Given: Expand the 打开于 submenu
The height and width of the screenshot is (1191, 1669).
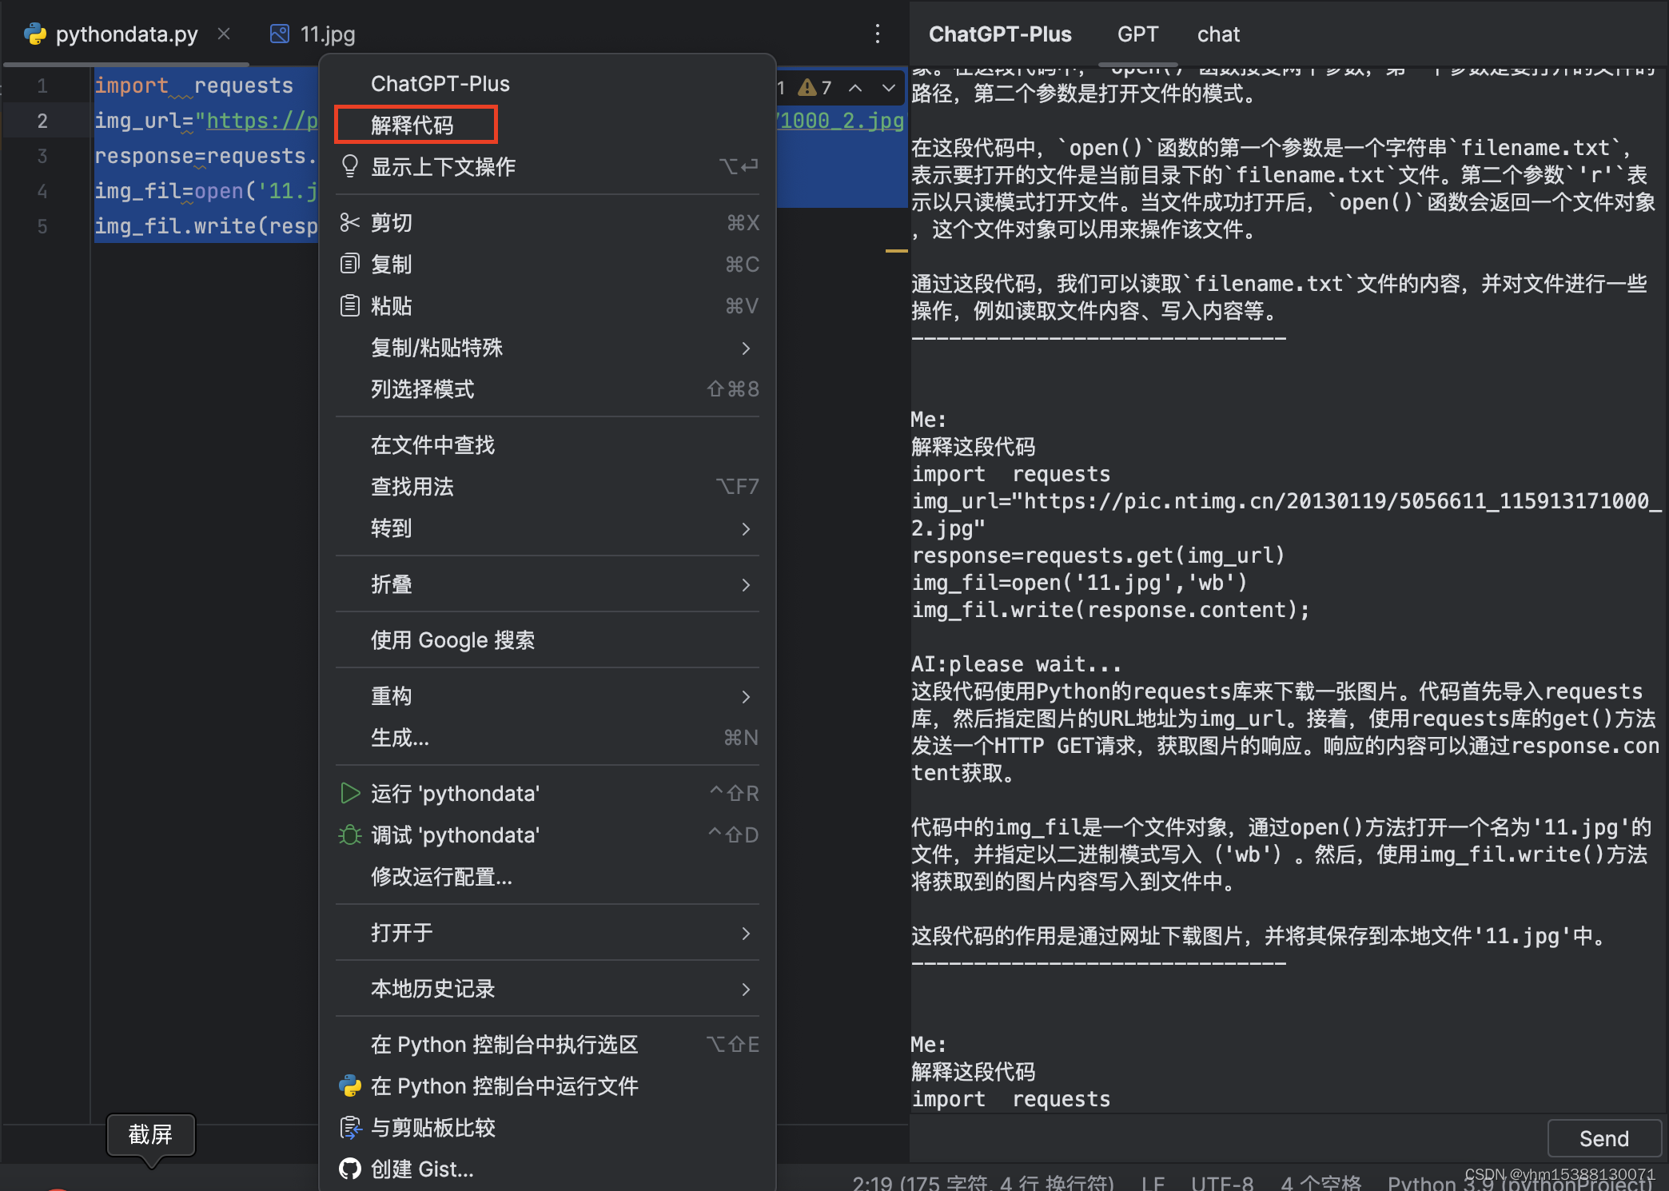Looking at the screenshot, I should pos(548,932).
